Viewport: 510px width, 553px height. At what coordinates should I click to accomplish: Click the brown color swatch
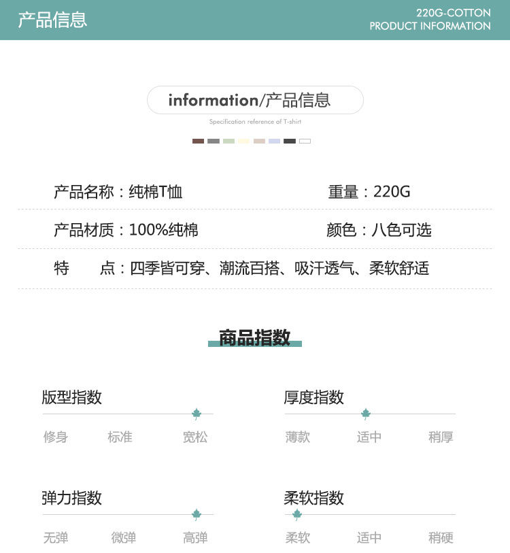click(x=198, y=141)
